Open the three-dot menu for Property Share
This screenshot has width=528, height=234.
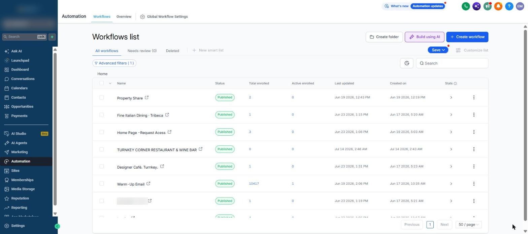tap(474, 97)
